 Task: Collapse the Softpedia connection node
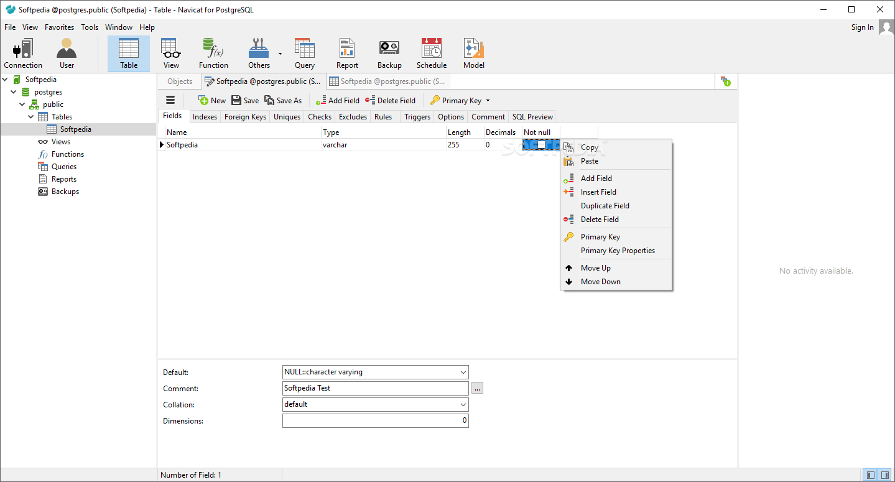coord(6,80)
